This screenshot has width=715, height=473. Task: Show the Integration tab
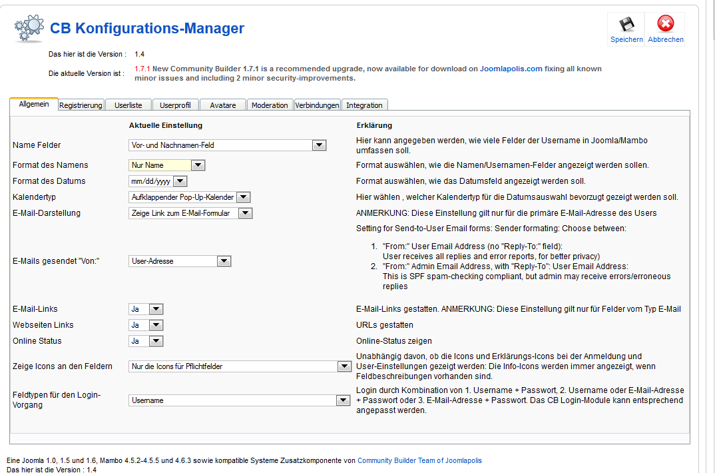coord(364,105)
